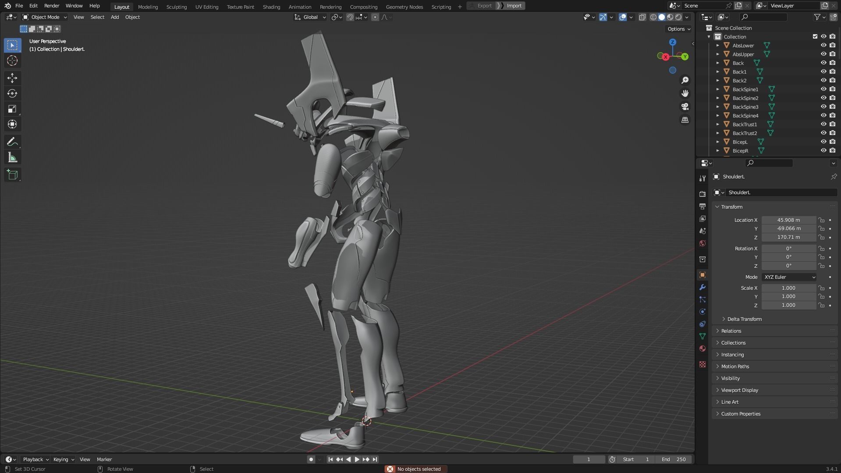
Task: Activate the Move tool
Action: pyautogui.click(x=12, y=78)
